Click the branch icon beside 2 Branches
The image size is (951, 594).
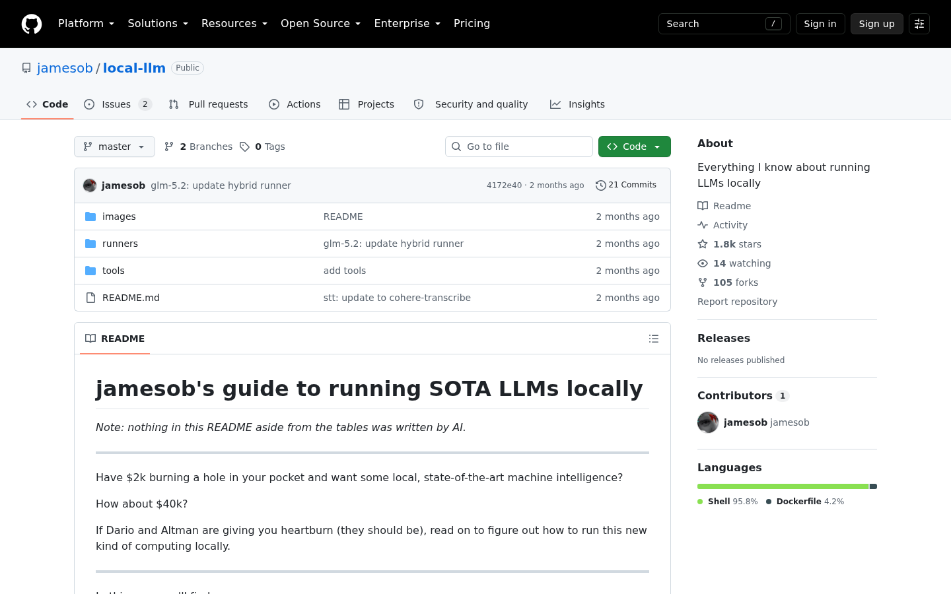(169, 147)
